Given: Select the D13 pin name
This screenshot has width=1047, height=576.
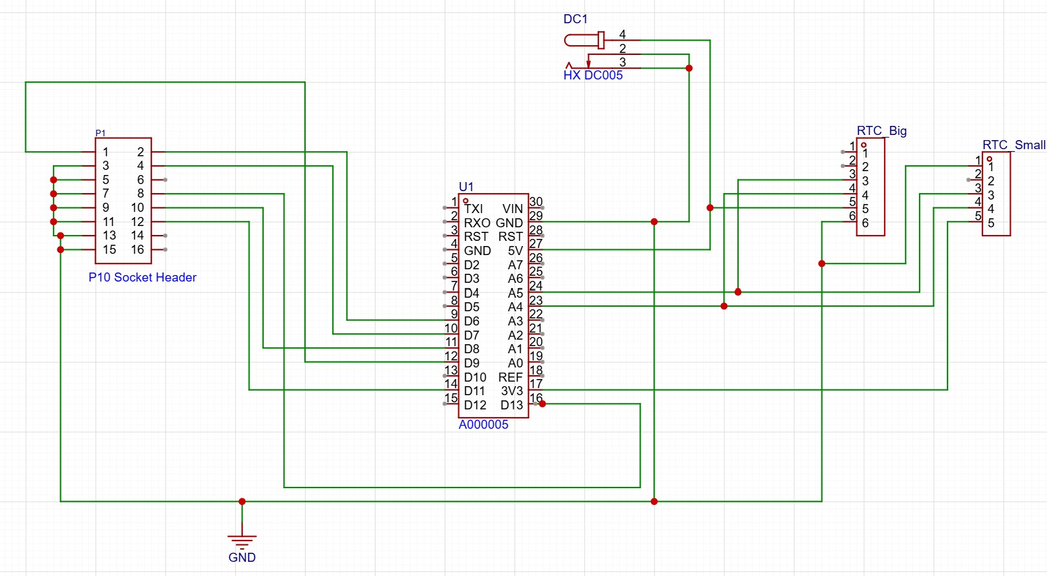Looking at the screenshot, I should pos(512,406).
